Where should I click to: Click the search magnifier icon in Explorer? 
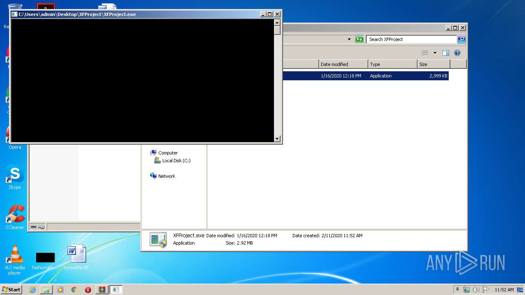461,39
